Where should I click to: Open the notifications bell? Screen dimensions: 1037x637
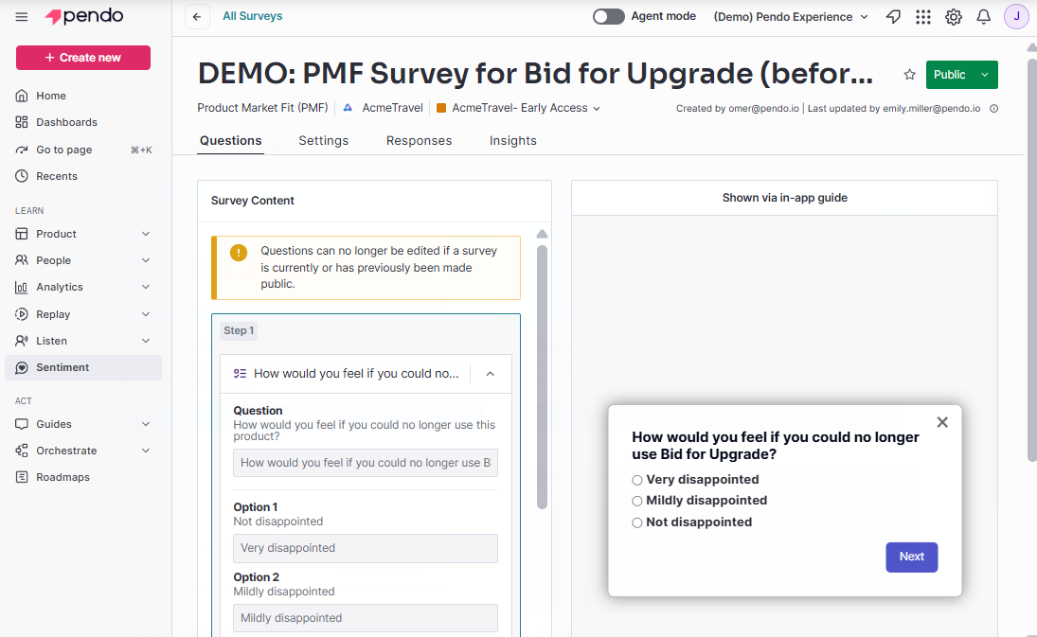pos(983,17)
